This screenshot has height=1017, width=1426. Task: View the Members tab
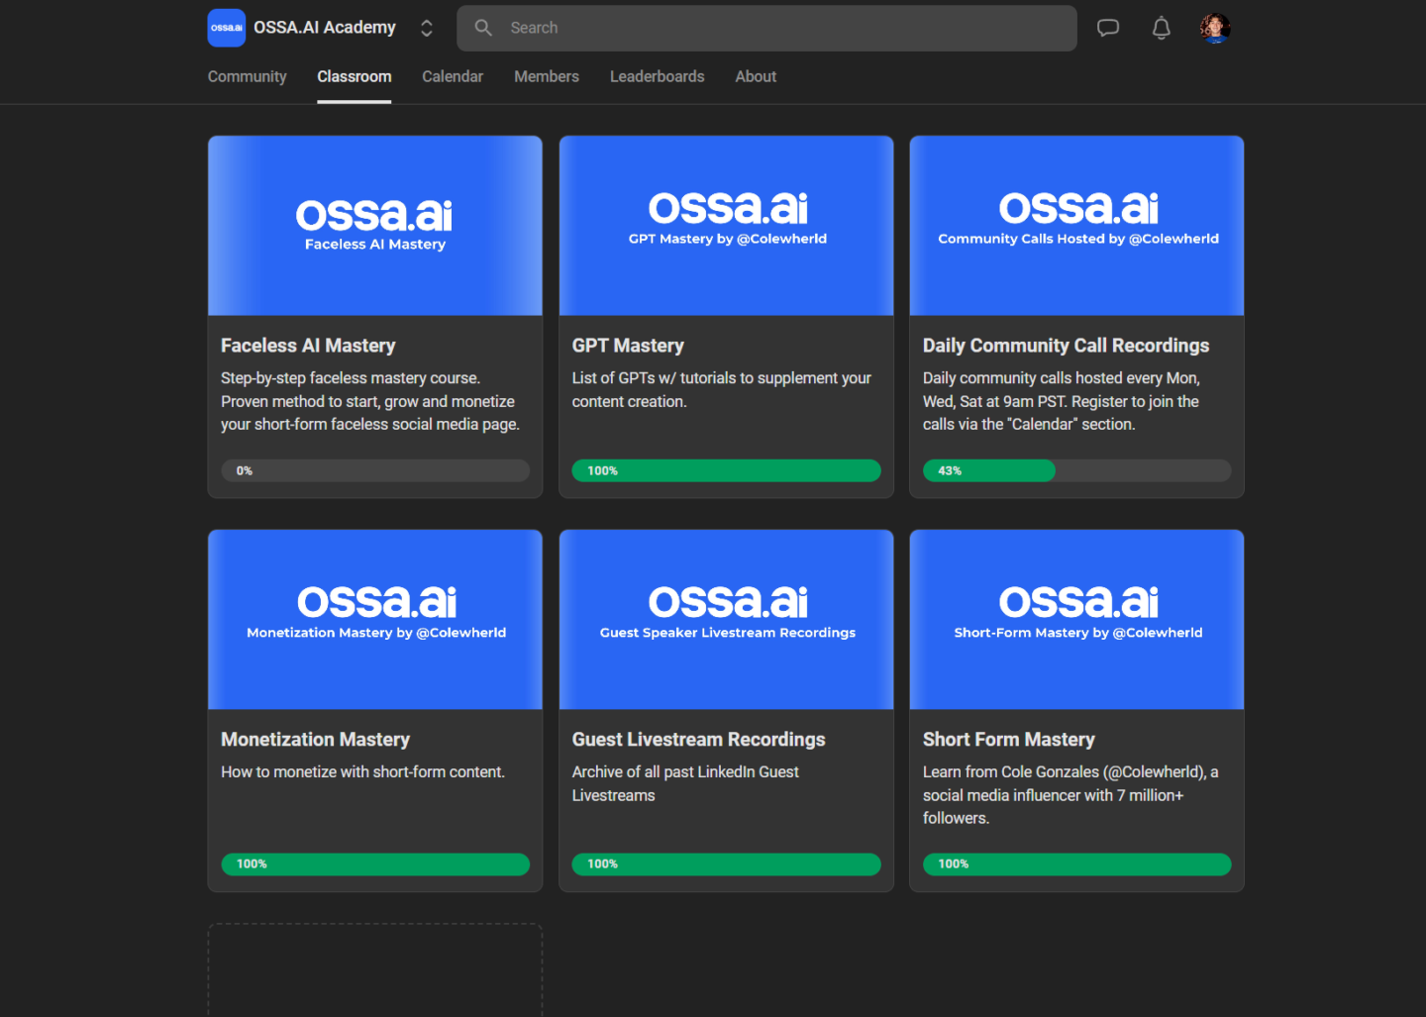[546, 76]
